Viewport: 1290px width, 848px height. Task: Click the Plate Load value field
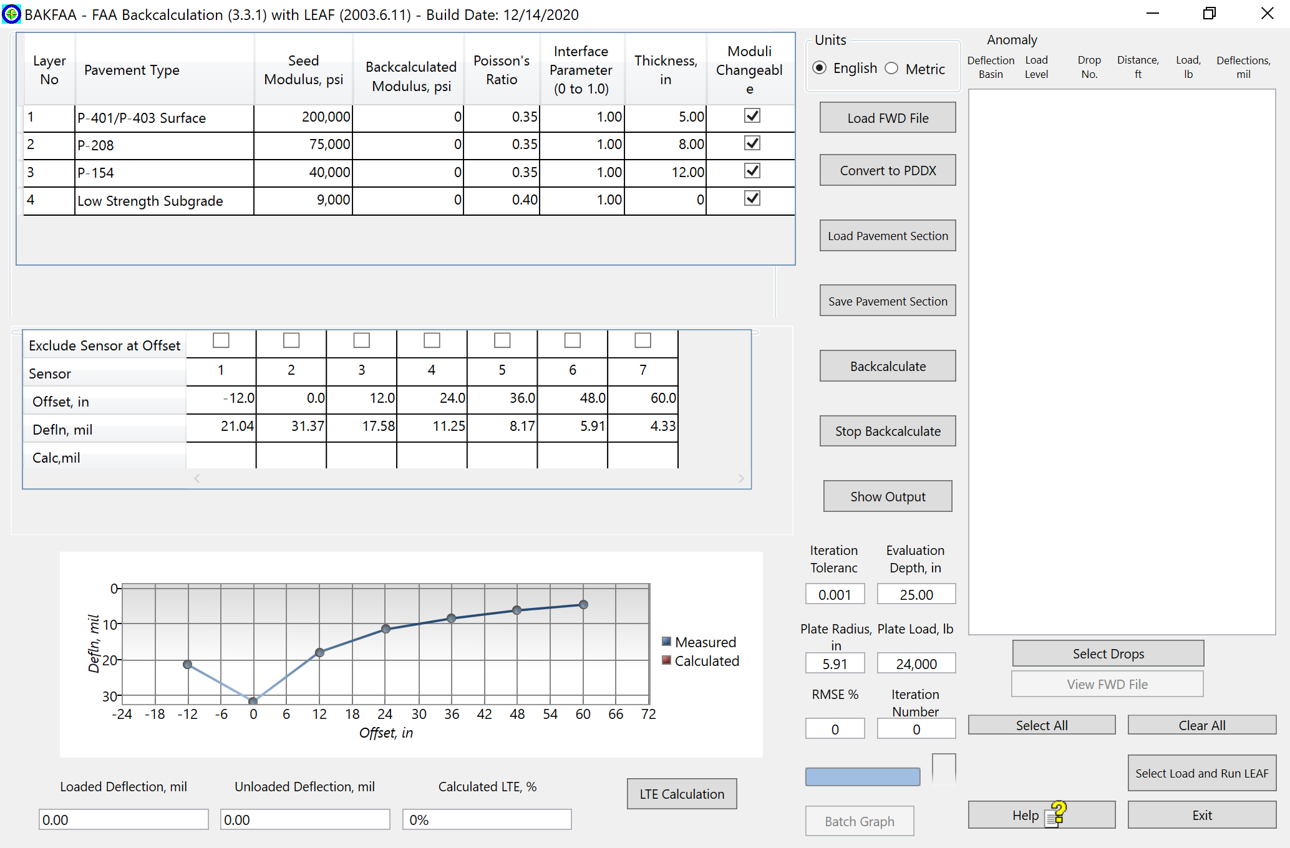click(x=916, y=664)
